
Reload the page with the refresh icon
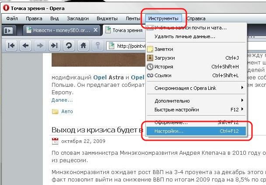pos(69,46)
